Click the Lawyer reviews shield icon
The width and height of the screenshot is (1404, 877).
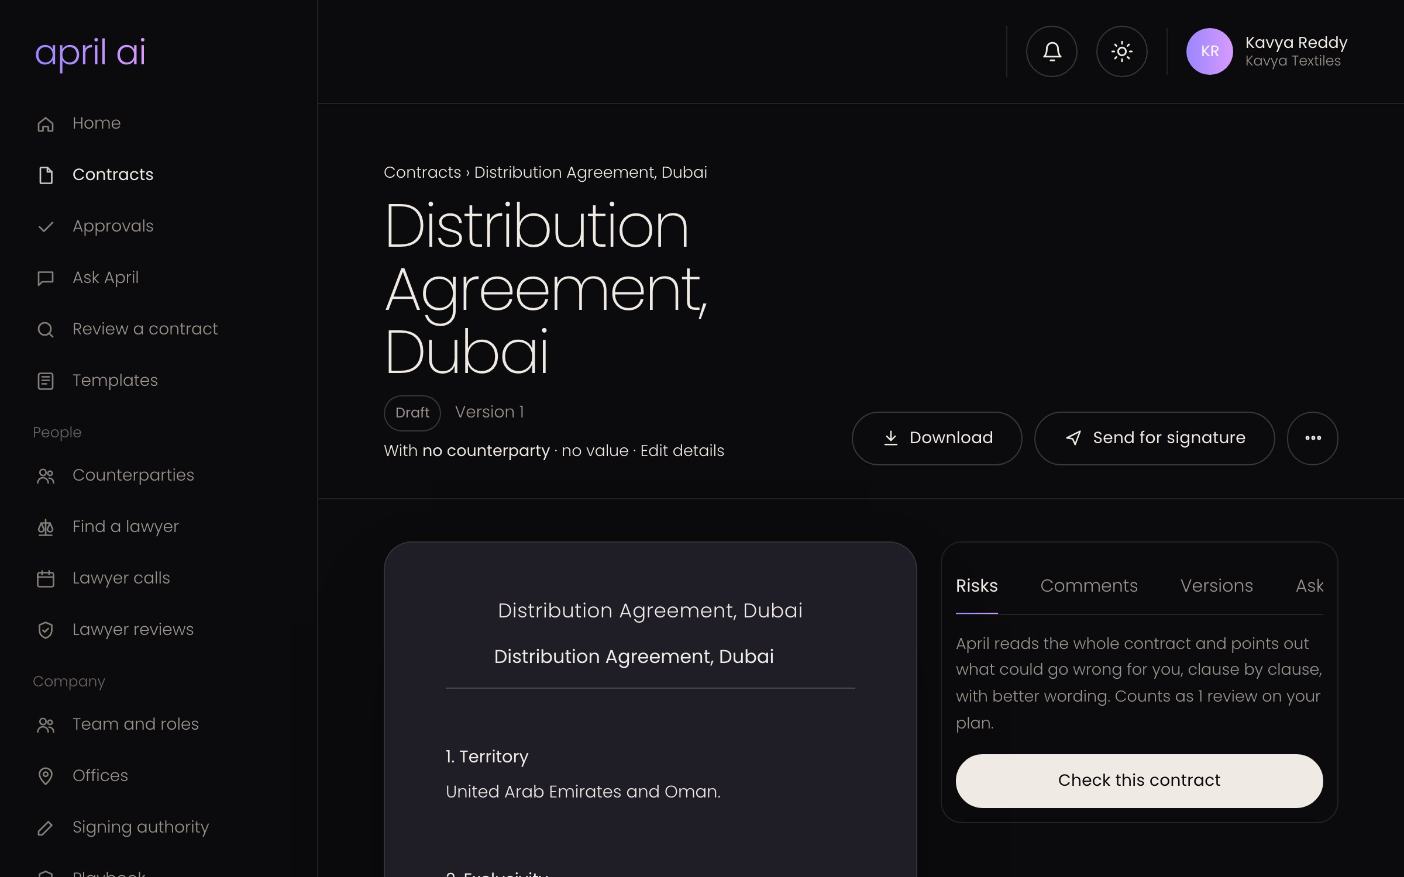click(46, 630)
